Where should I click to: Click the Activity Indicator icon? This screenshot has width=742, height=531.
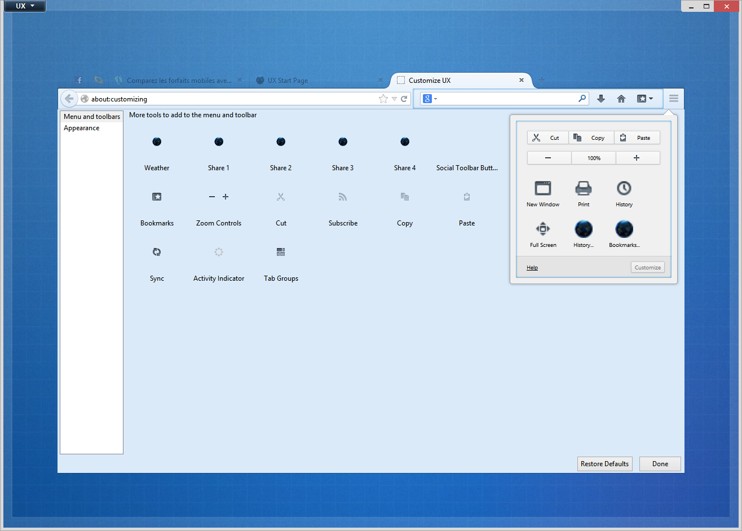point(219,252)
